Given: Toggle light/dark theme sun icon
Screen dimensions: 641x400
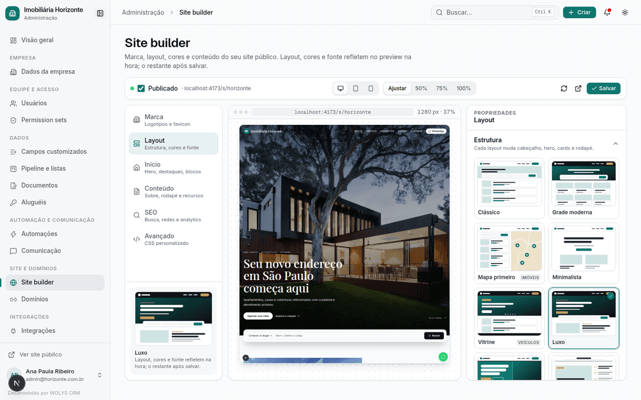Looking at the screenshot, I should pos(625,12).
